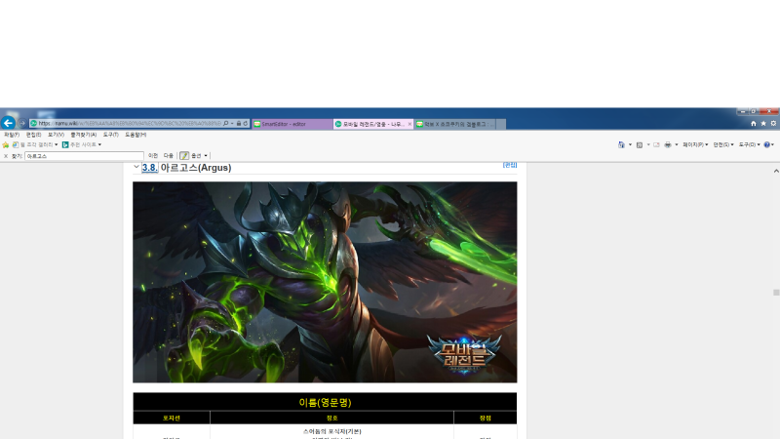Viewport: 780px width, 439px height.
Task: Click the 장점 column header
Action: pos(485,419)
